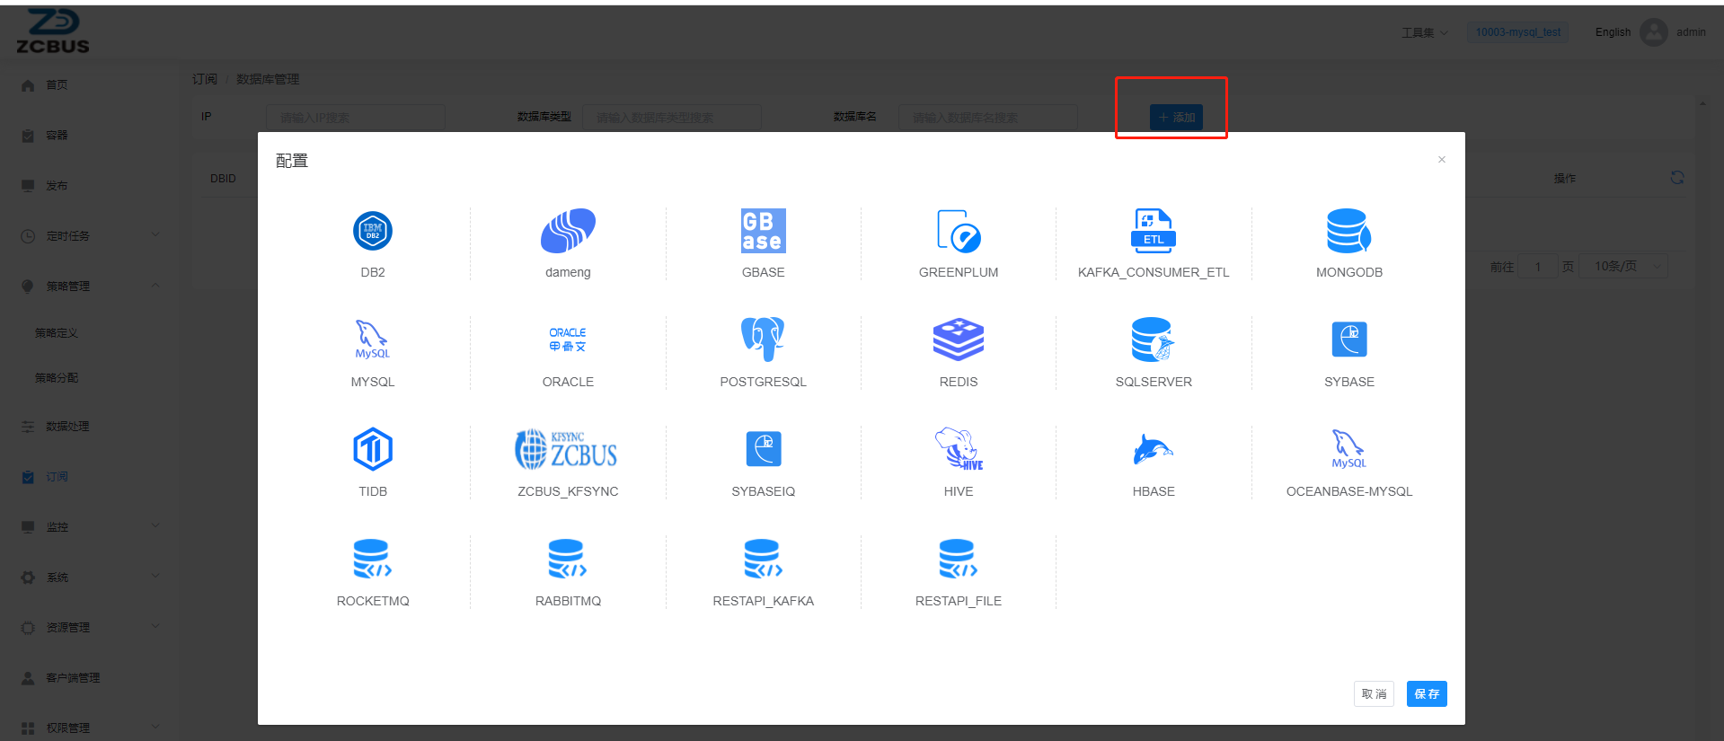Select the KAFKA_CONSUMER_ETL icon
The height and width of the screenshot is (741, 1724).
point(1153,232)
